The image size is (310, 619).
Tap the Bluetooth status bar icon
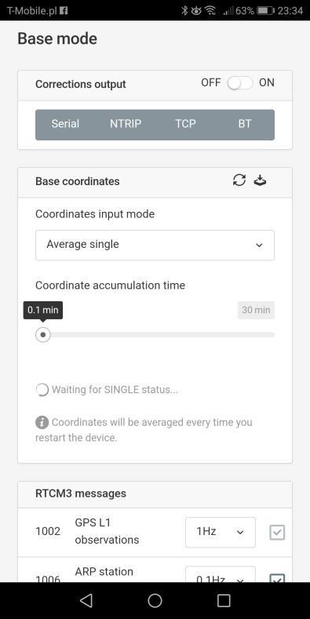pos(184,11)
